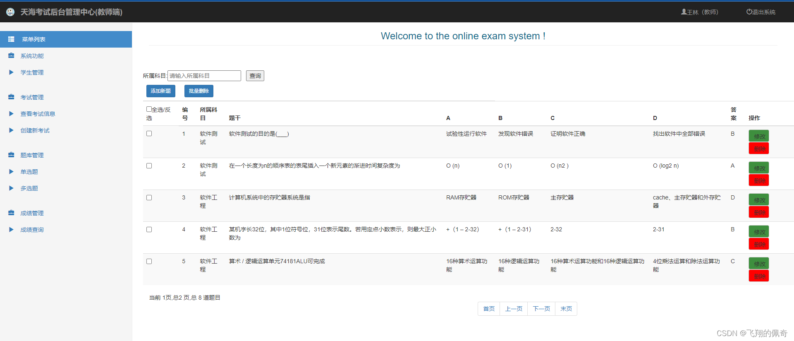Click the 所属科目 search input field
The width and height of the screenshot is (794, 341).
coord(204,76)
